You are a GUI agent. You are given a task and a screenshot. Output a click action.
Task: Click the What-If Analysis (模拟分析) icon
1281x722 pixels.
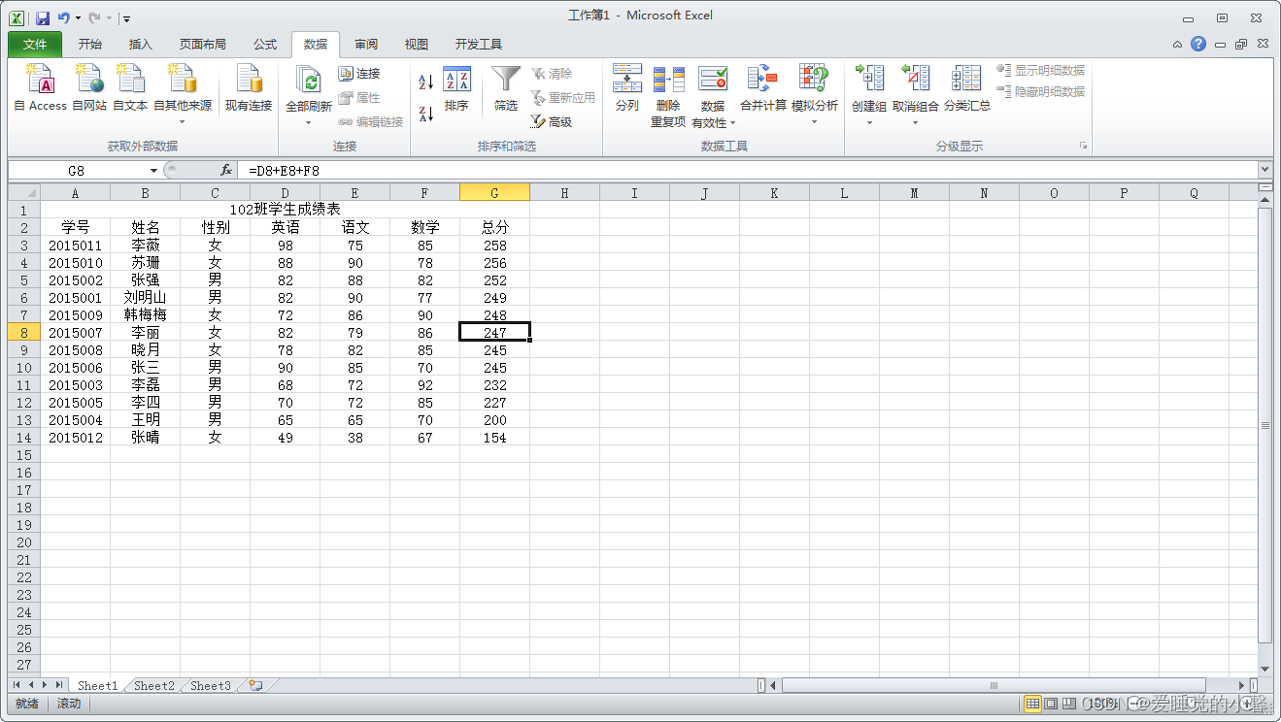[814, 80]
